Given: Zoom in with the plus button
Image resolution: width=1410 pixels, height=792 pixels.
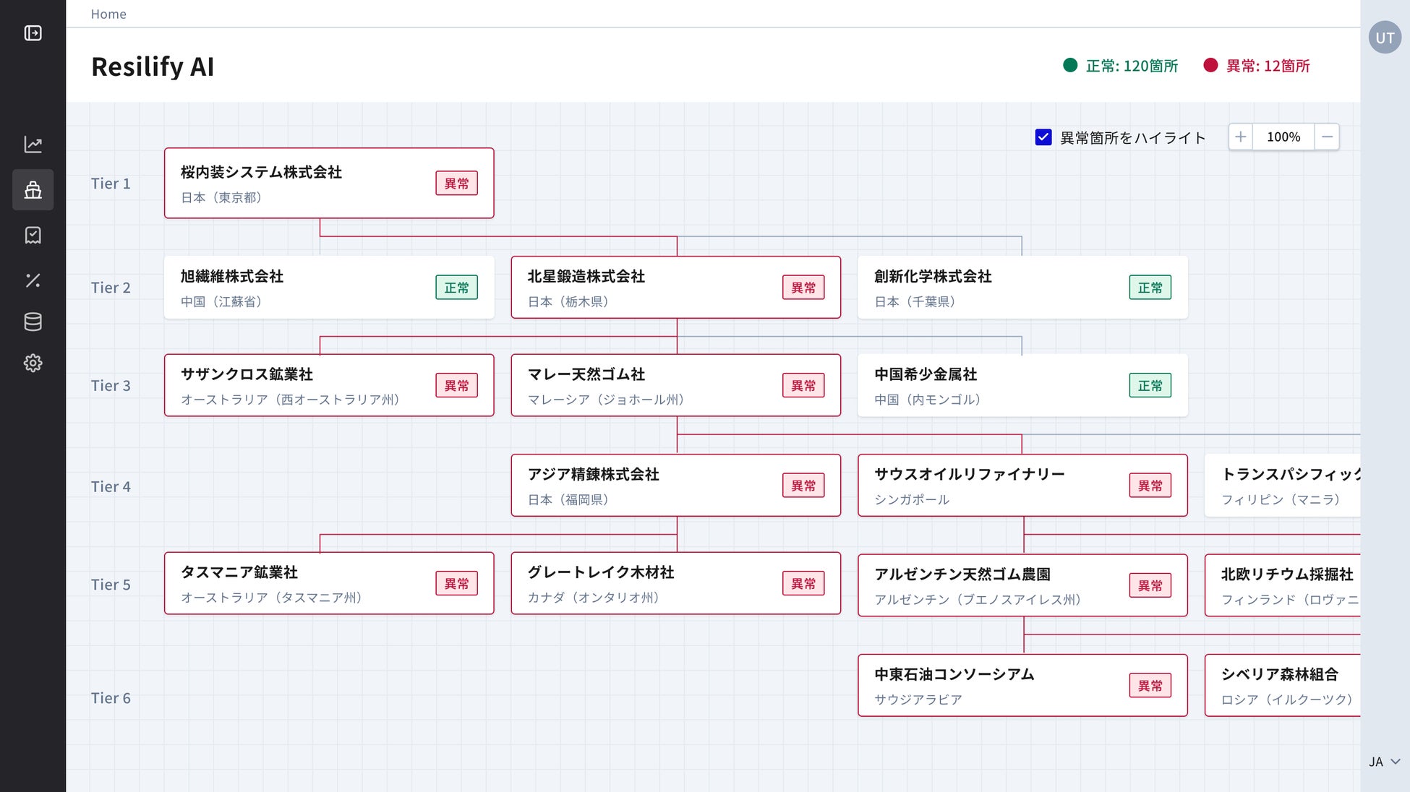Looking at the screenshot, I should pyautogui.click(x=1240, y=137).
